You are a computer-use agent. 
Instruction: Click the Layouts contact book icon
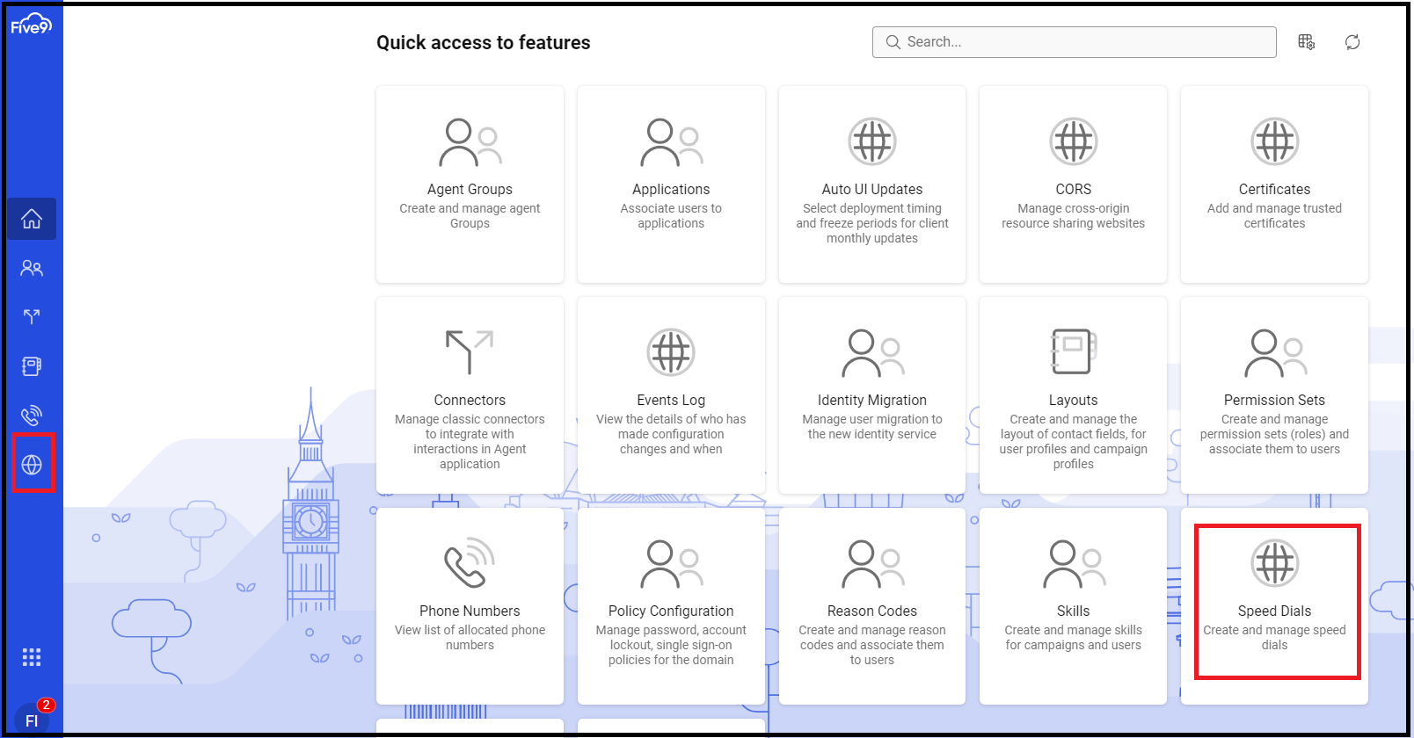pos(1074,351)
